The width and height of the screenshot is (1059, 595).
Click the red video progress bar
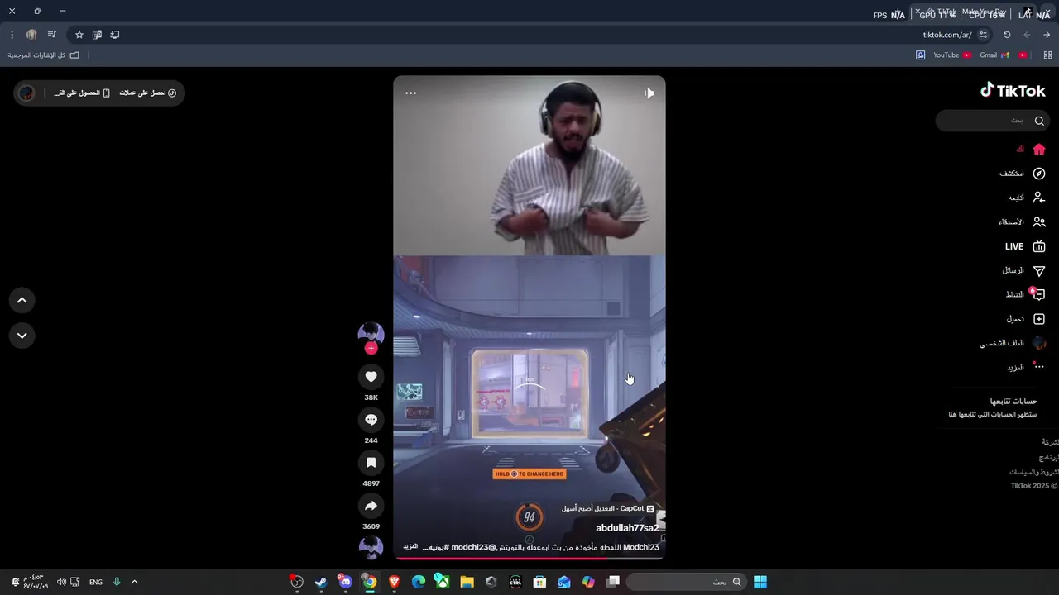coord(529,558)
